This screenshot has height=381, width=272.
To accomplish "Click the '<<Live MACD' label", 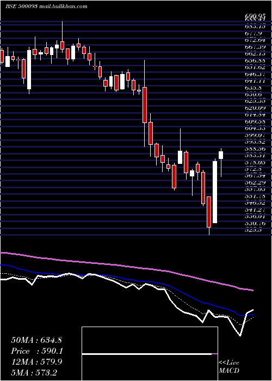I will pos(229,367).
